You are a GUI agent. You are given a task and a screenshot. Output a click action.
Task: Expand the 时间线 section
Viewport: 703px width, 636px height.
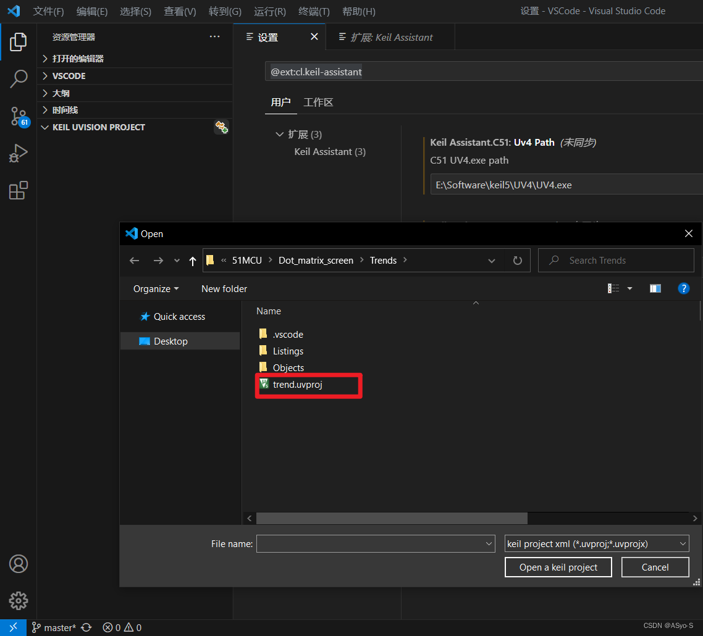135,111
